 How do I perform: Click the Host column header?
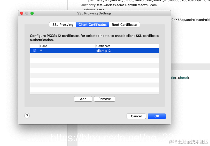coord(67,46)
